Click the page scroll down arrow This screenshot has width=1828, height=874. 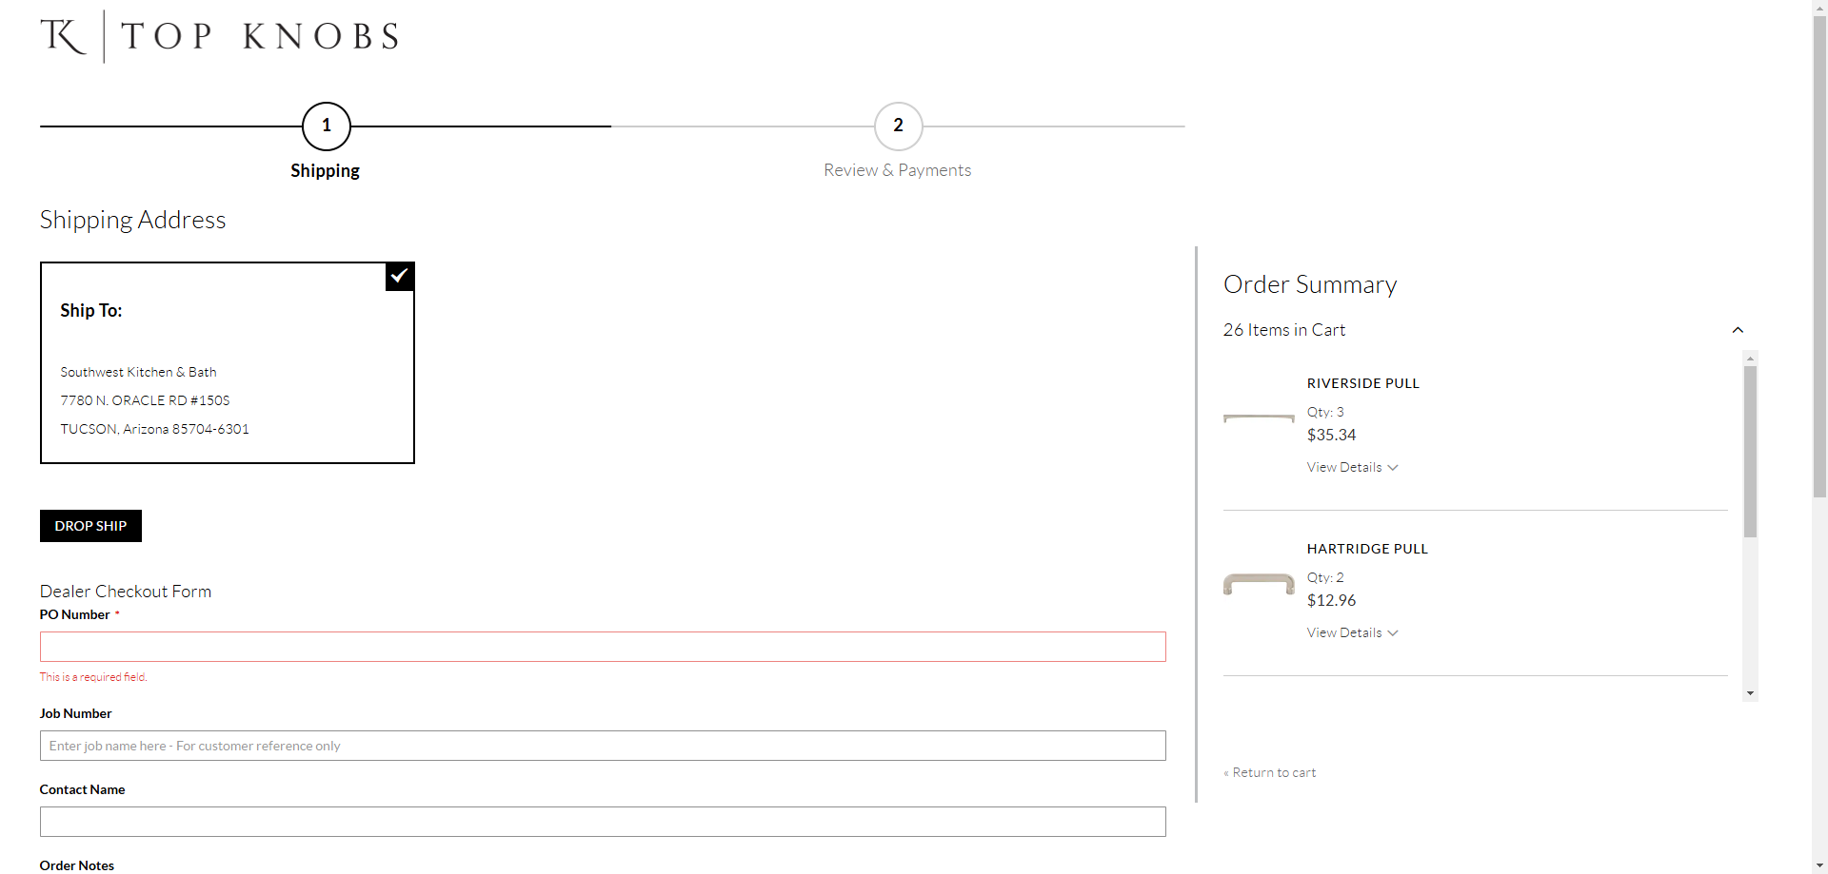pyautogui.click(x=1819, y=866)
